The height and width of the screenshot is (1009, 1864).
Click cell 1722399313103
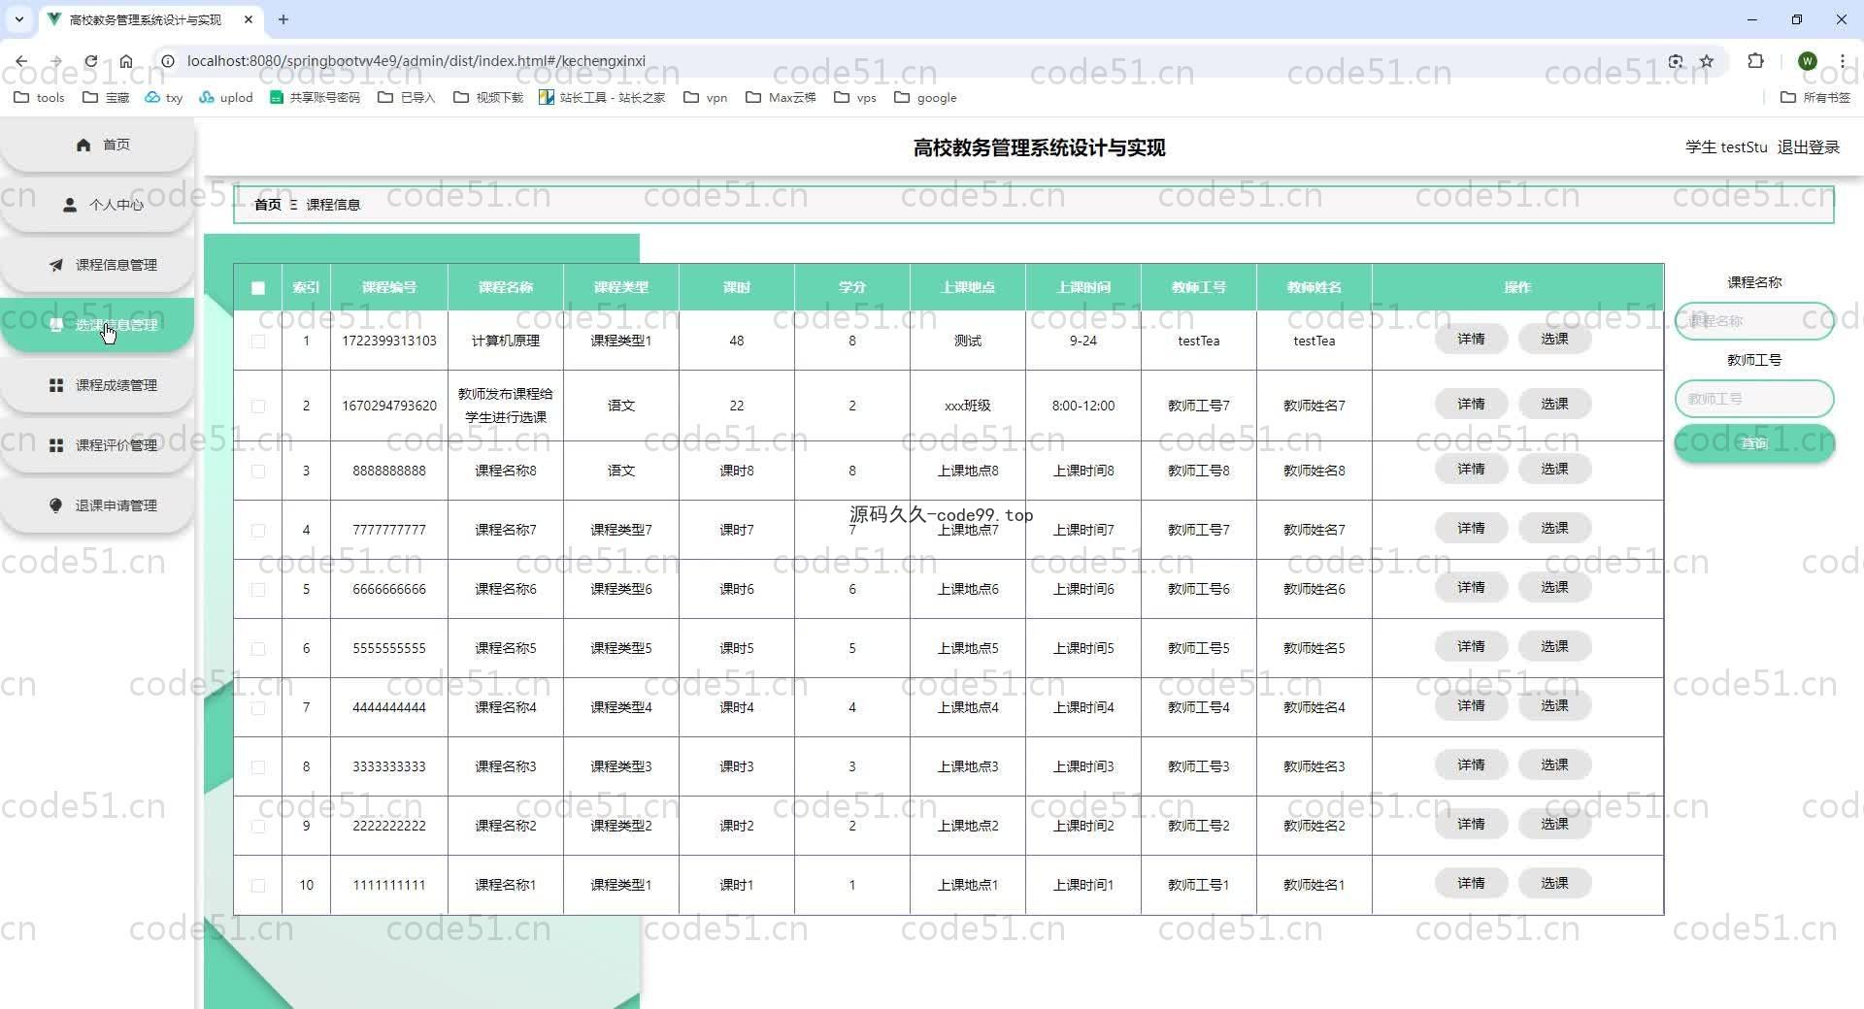click(389, 341)
